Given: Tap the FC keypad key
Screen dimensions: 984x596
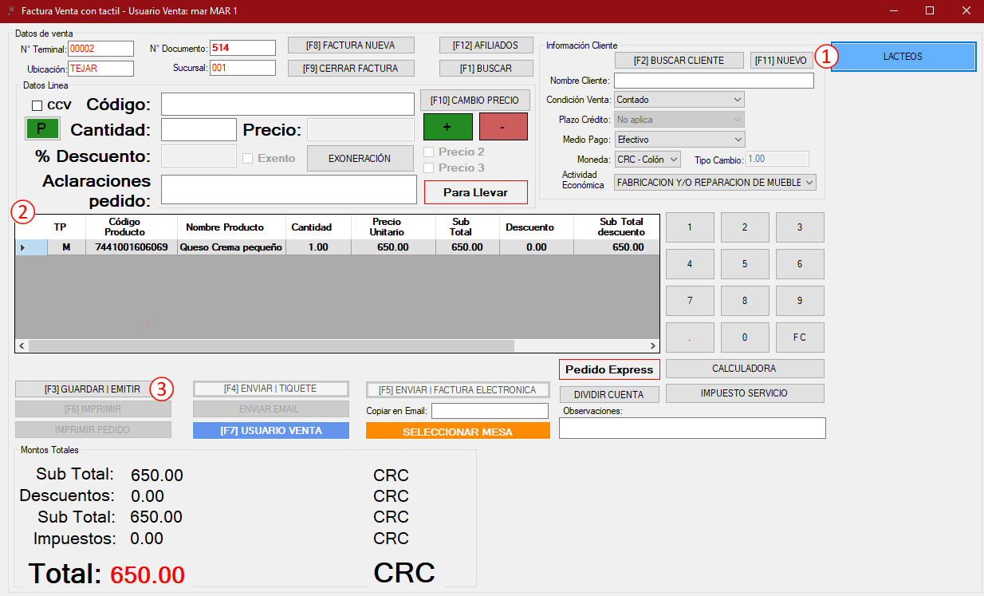Looking at the screenshot, I should pyautogui.click(x=800, y=337).
